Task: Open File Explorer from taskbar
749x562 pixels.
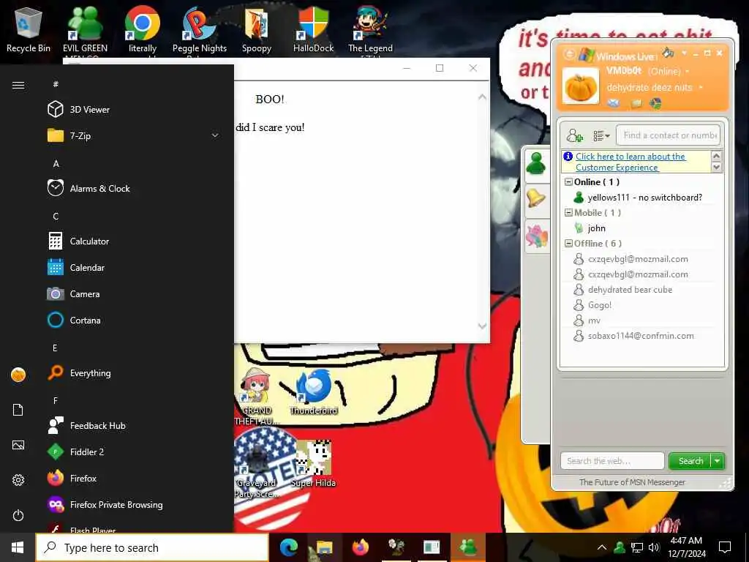Action: 324,547
